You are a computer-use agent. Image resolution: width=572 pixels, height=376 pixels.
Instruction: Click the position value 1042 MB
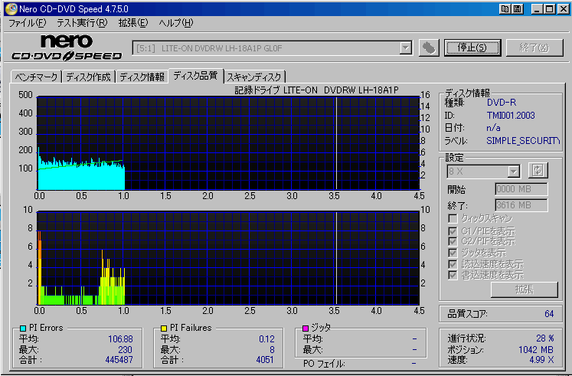tap(536, 350)
